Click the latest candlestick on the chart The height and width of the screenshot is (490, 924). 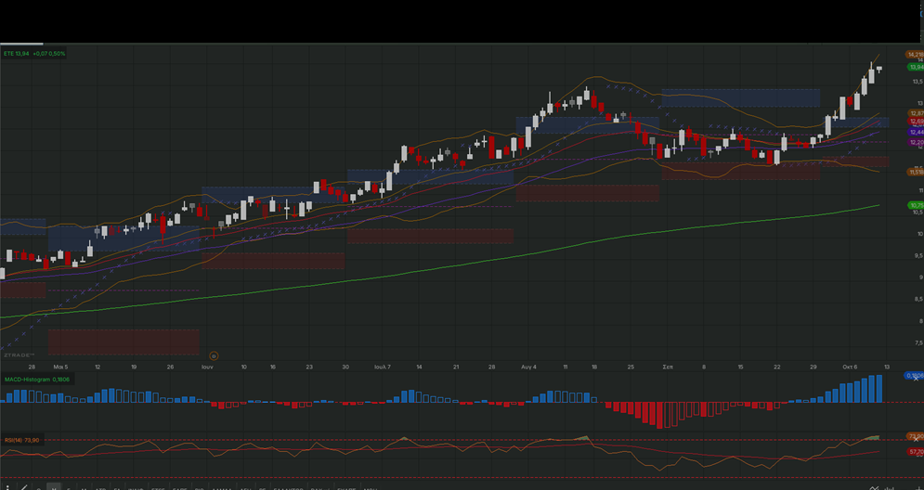coord(879,69)
